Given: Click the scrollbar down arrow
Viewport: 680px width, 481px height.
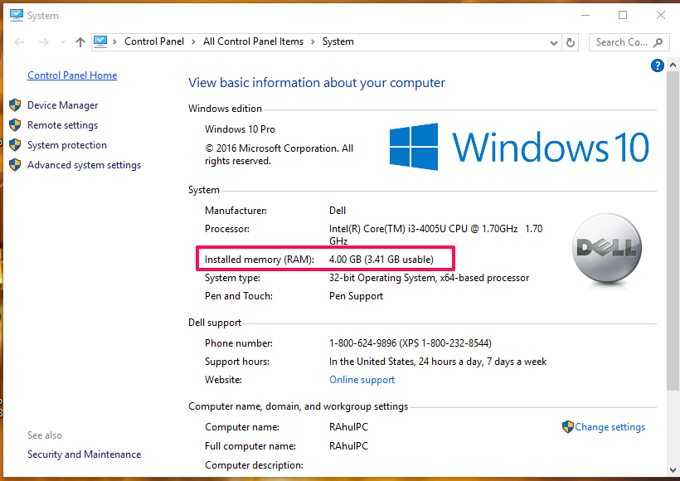Looking at the screenshot, I should (673, 469).
